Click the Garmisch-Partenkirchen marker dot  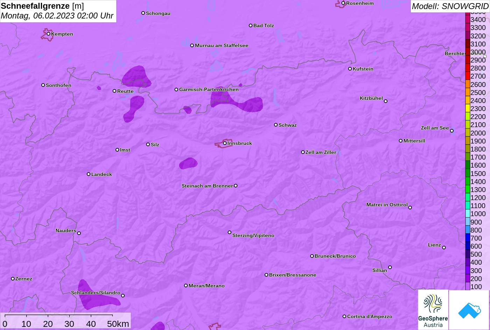tap(176, 89)
